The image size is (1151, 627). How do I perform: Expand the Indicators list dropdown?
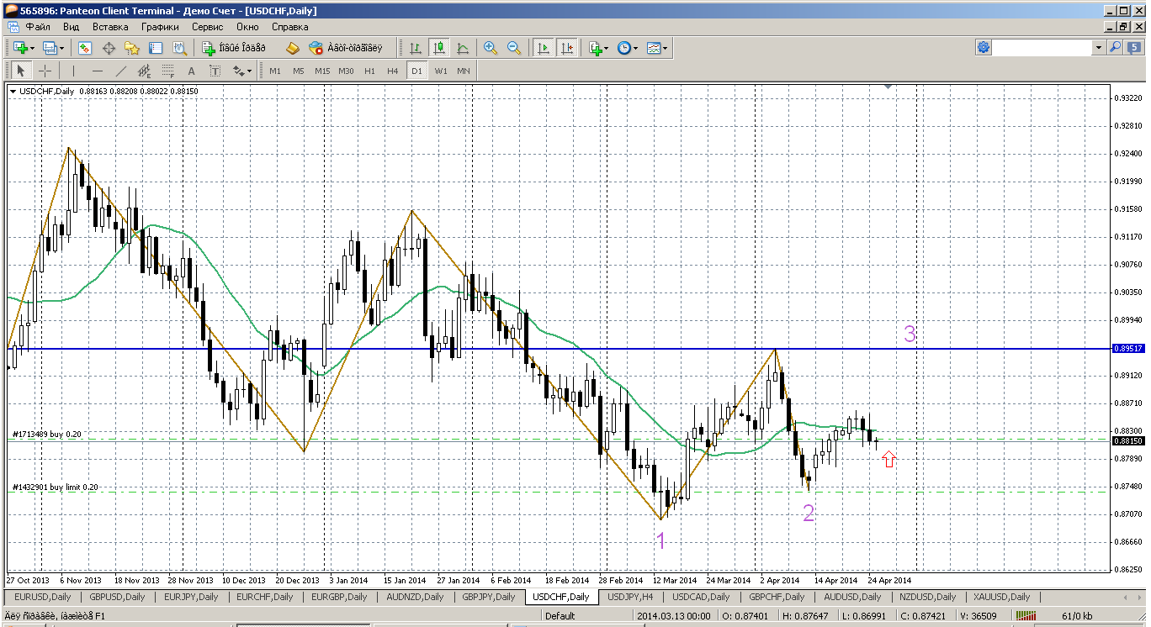(598, 48)
